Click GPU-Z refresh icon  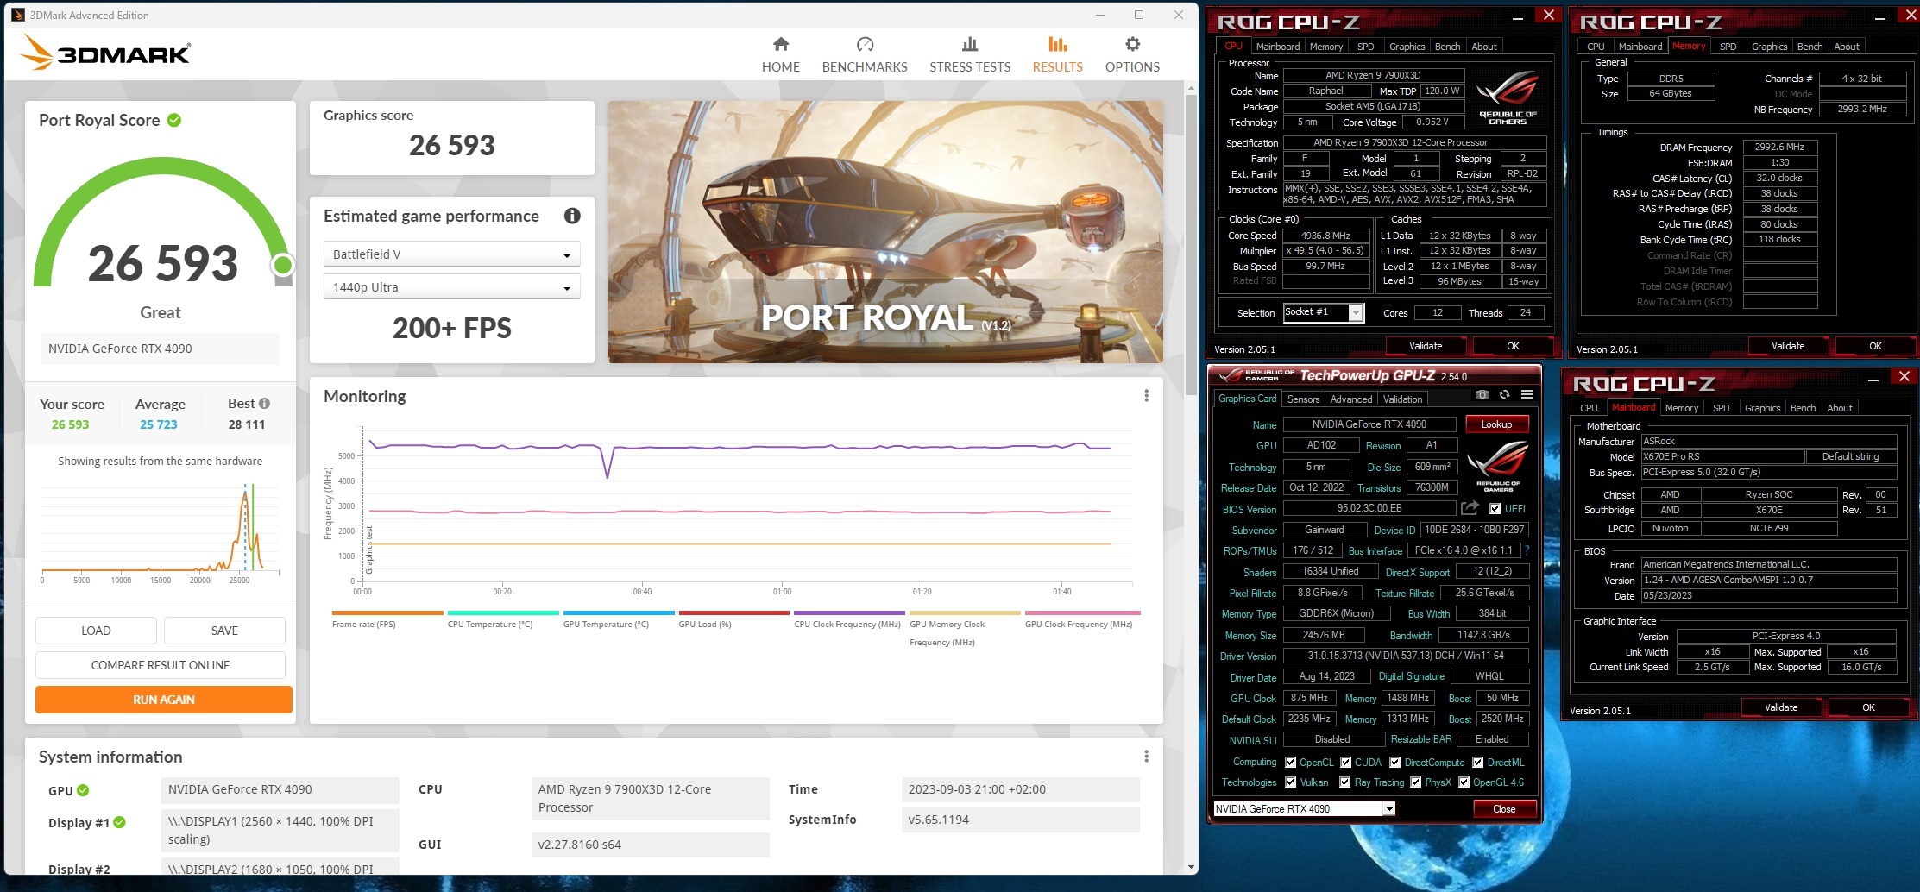point(1504,394)
